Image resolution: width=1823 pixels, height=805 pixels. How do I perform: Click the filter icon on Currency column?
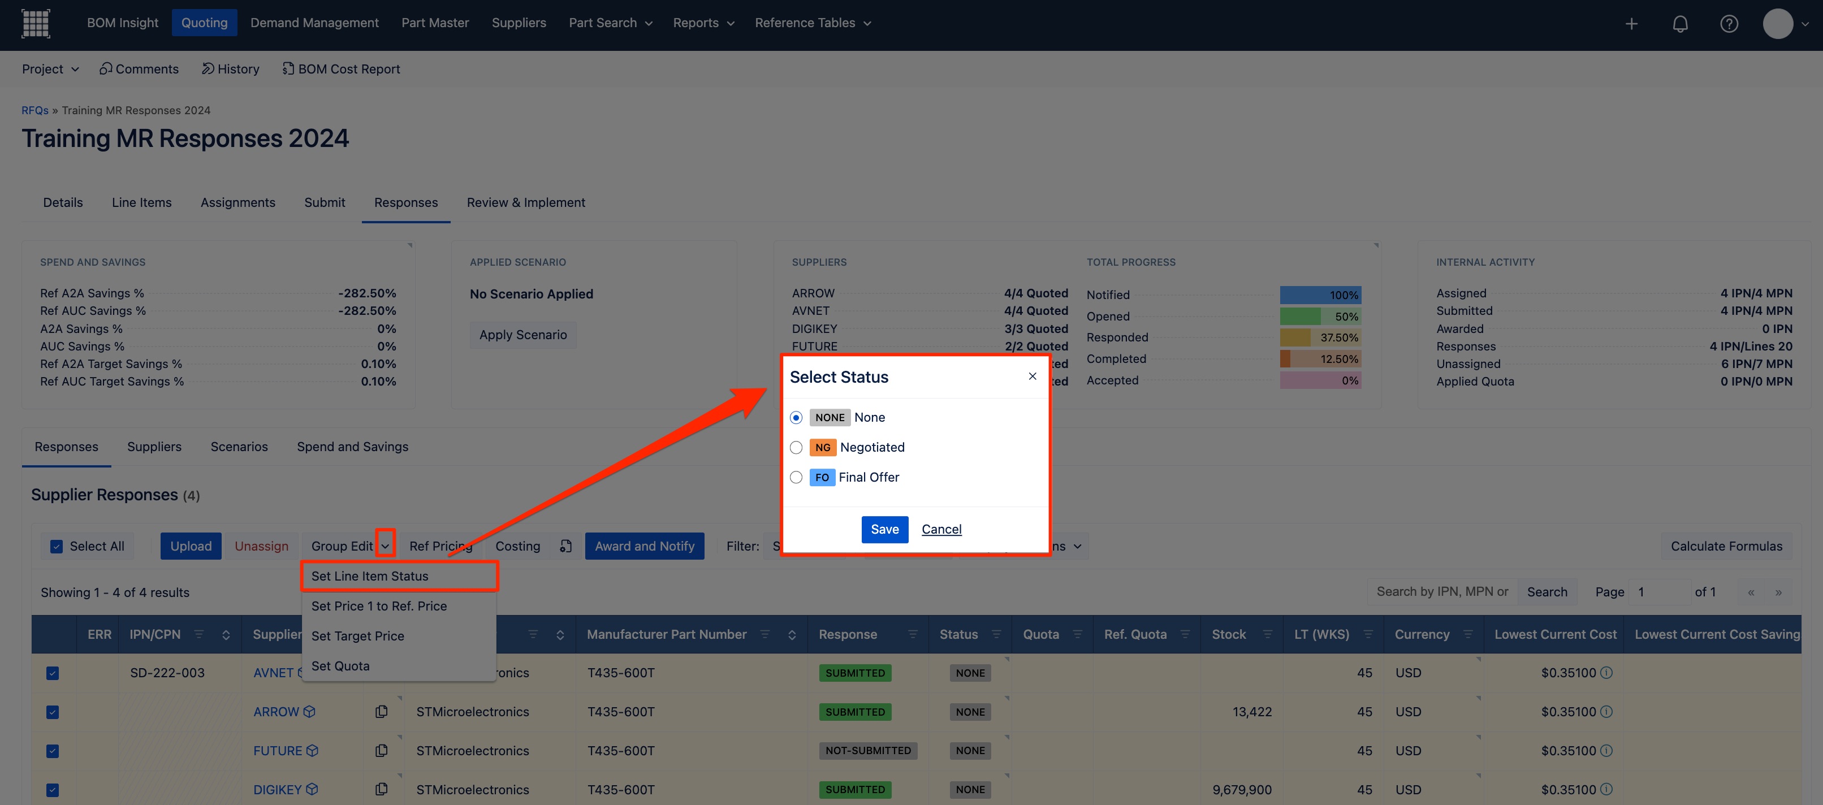pyautogui.click(x=1468, y=634)
